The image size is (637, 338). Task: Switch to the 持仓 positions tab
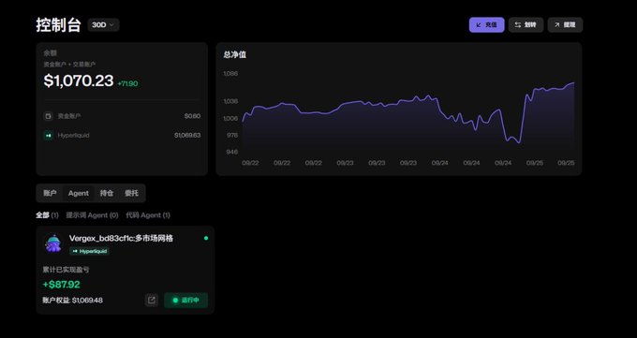point(107,194)
